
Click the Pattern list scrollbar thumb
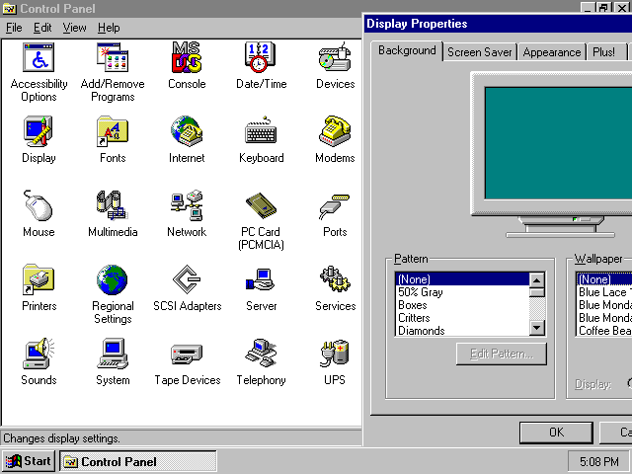coord(537,292)
